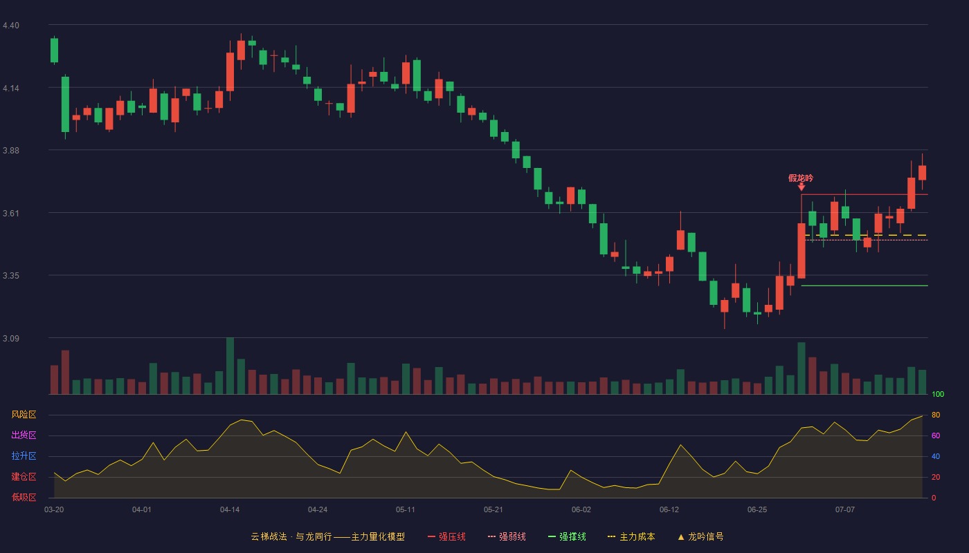Click the 06-12 date label
This screenshot has height=553, width=969.
669,509
